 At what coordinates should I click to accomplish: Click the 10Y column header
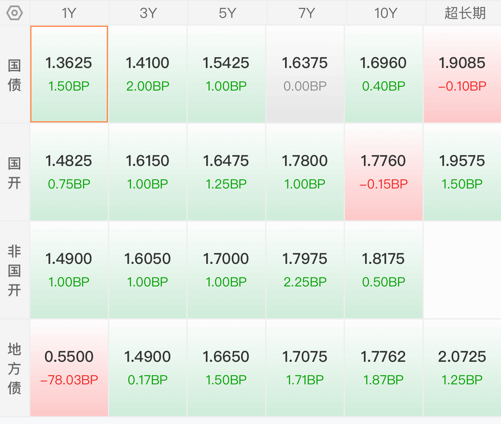coord(386,13)
